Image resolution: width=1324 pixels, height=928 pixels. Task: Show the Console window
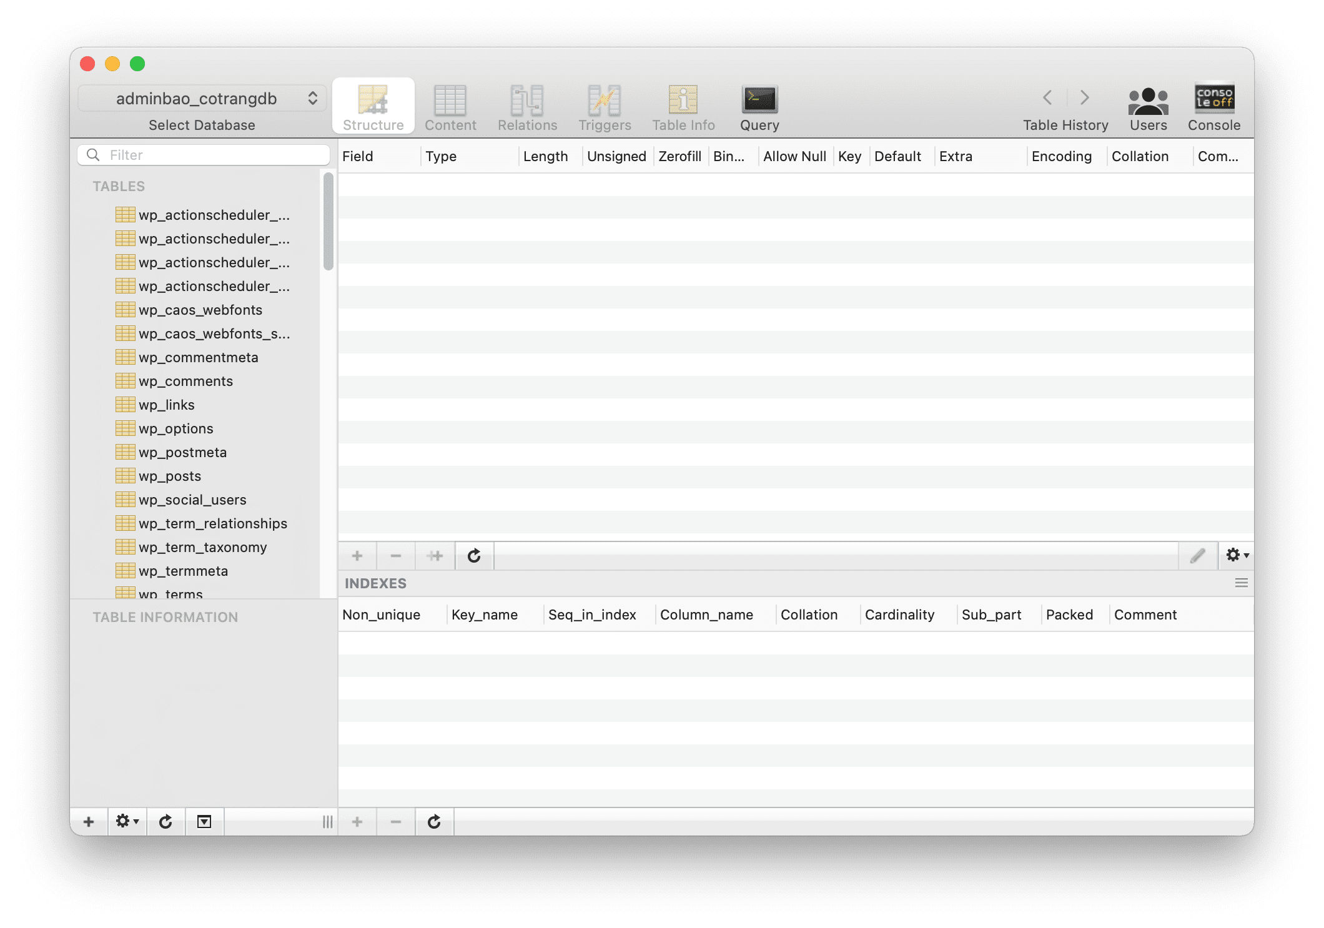tap(1213, 107)
